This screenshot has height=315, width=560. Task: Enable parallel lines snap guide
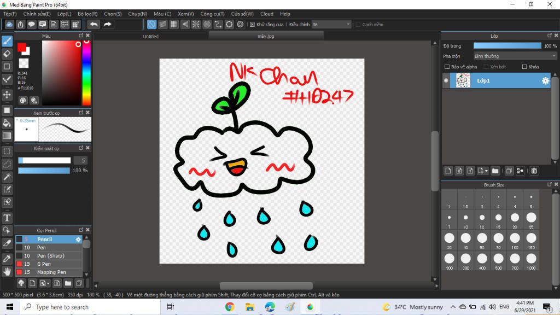(162, 24)
